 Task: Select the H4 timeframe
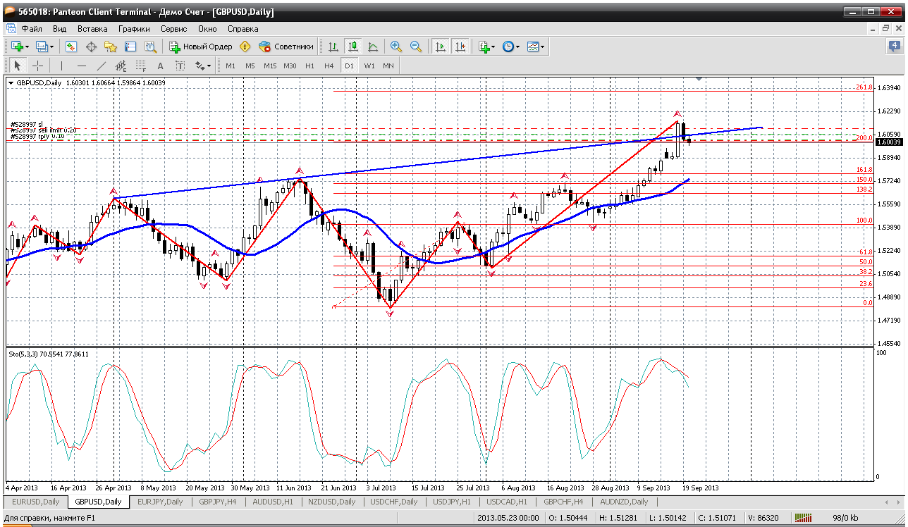pos(329,66)
